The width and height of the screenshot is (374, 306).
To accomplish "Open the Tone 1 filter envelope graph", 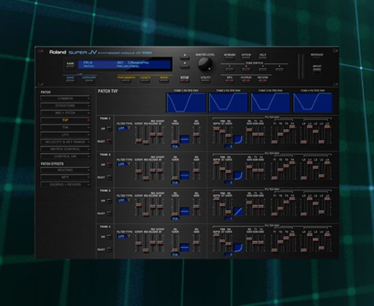I will tap(186, 103).
